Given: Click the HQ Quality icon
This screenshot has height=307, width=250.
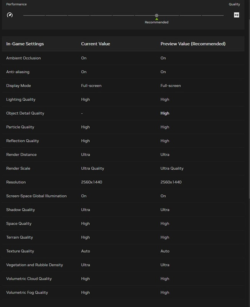Looking at the screenshot, I should [x=236, y=15].
